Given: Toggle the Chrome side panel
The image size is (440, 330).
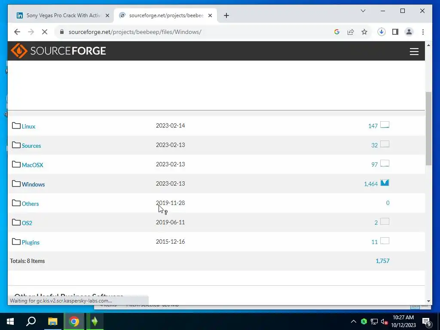Looking at the screenshot, I should coord(395,32).
